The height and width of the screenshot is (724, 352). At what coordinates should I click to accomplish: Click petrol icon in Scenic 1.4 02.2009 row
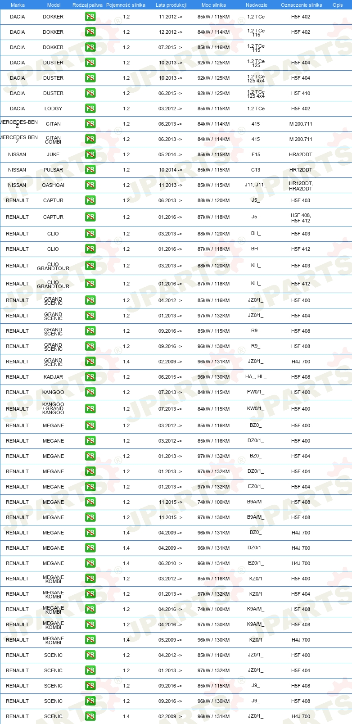coord(90,717)
